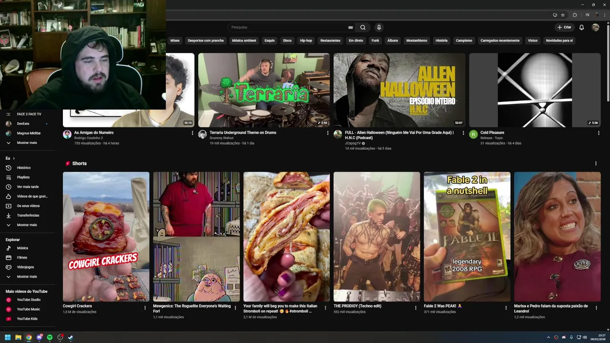Open options for Fable 2 Was PEAK short

(x=506, y=308)
